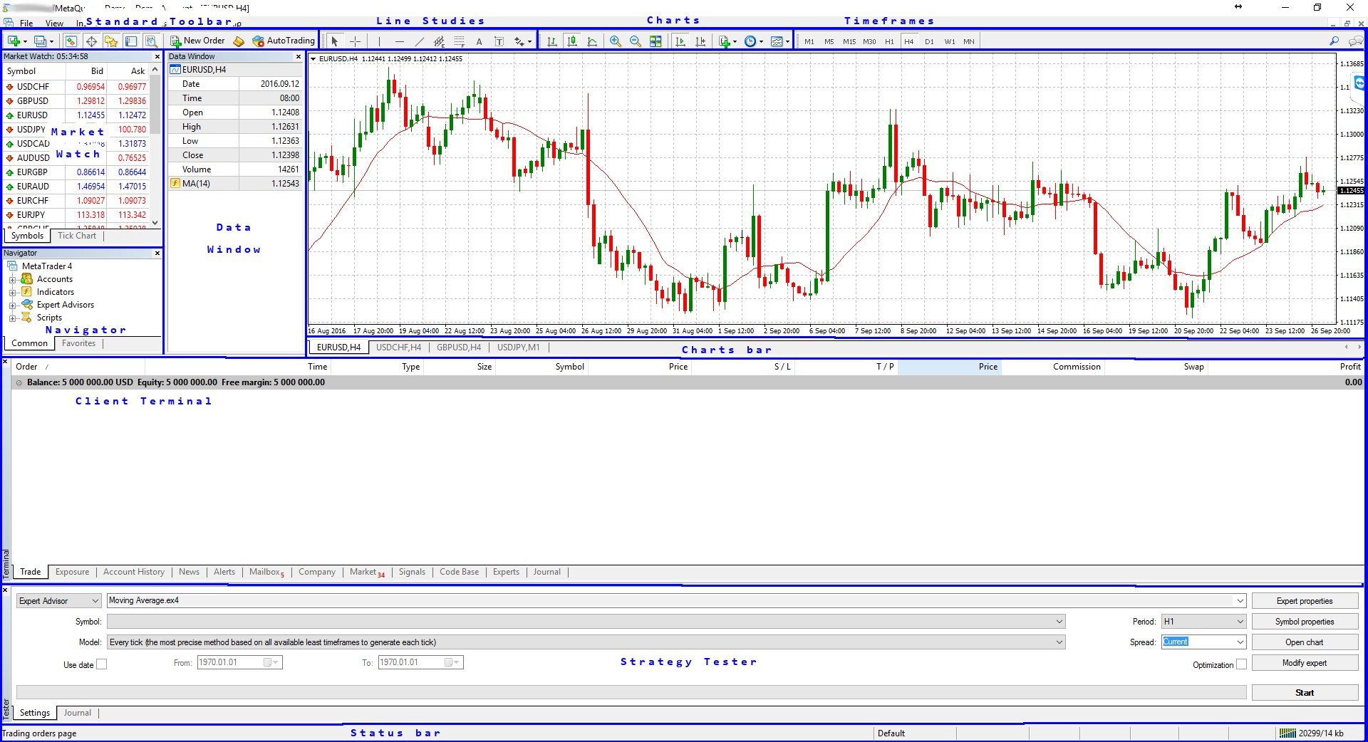Toggle Chart Shift icon
The image size is (1368, 742).
[700, 41]
